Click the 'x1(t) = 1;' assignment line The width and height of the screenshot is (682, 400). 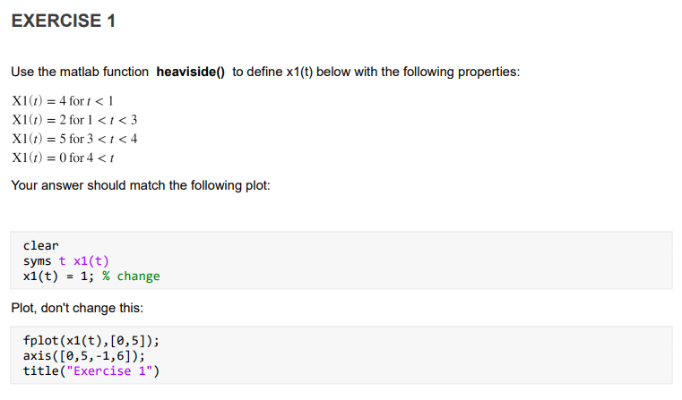click(59, 277)
